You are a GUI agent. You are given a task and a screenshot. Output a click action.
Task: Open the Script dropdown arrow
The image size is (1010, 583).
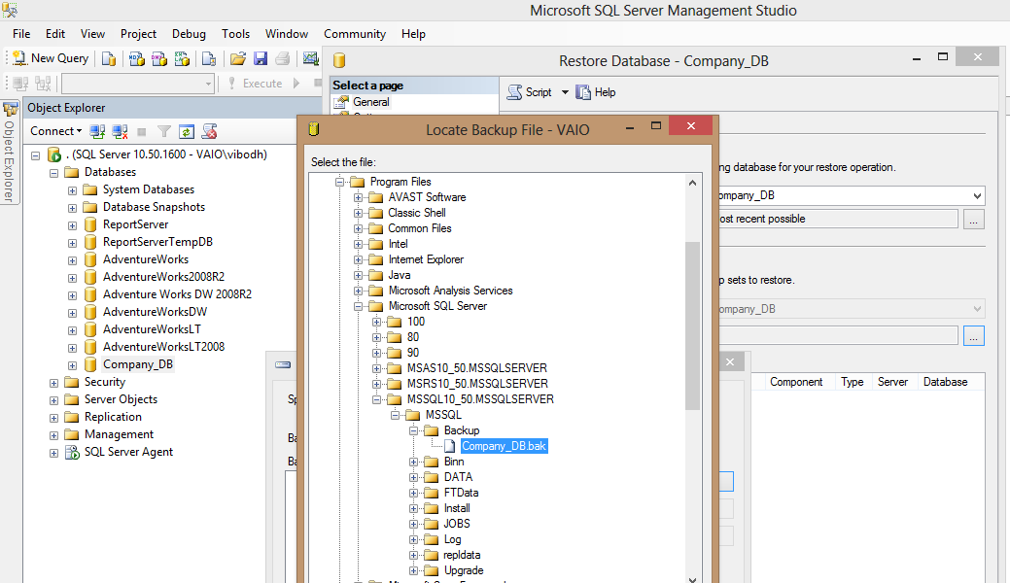click(x=565, y=92)
